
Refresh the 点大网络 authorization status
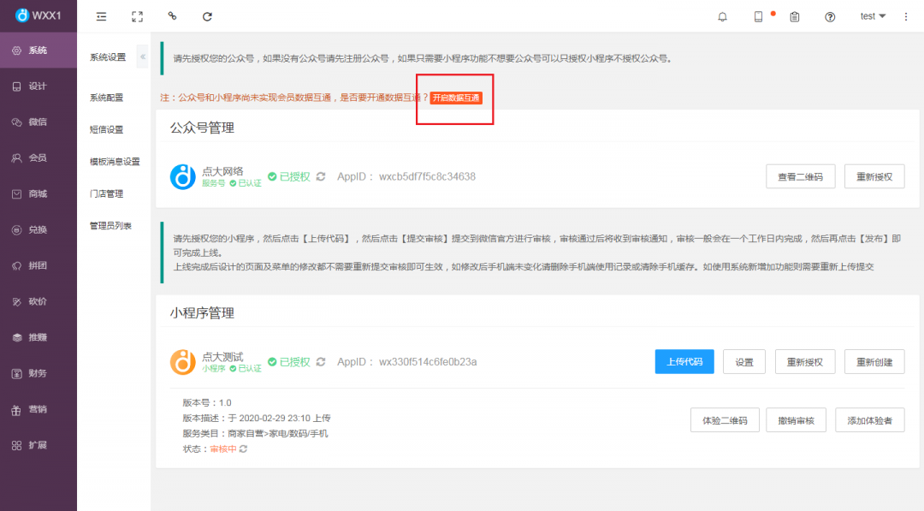coord(321,176)
